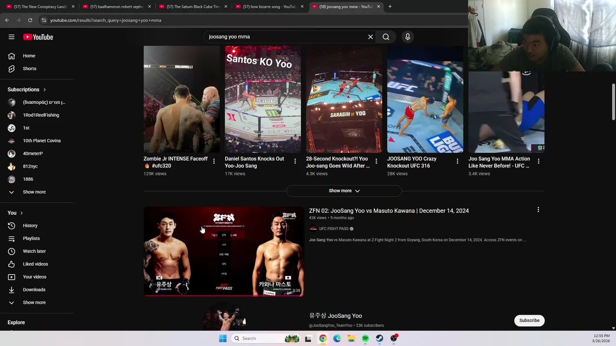Open options for Joo Sang Yoo MMA Action short
Image resolution: width=616 pixels, height=346 pixels.
539,161
